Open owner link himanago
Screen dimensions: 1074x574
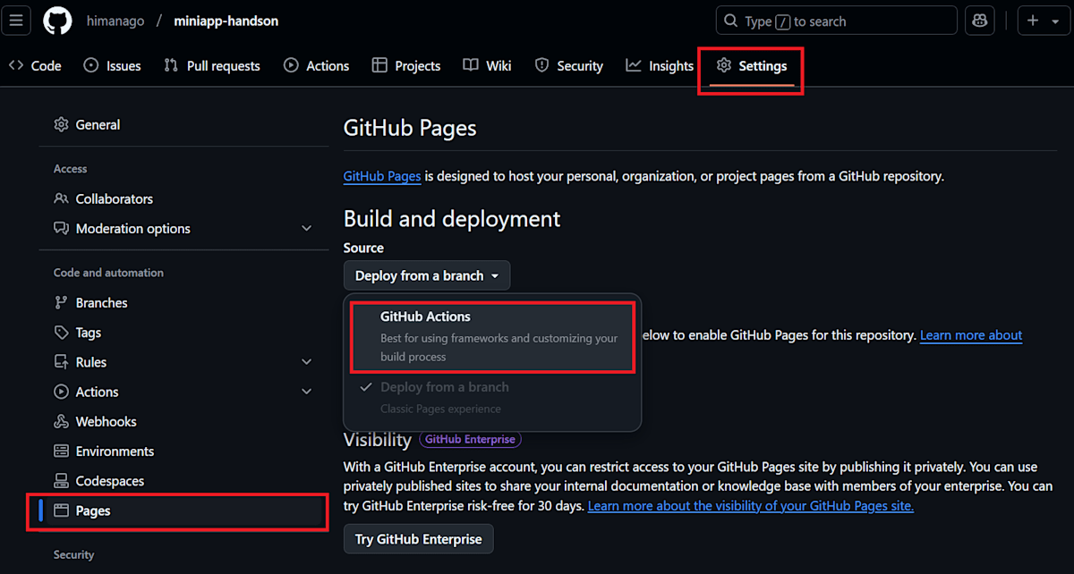tap(115, 21)
